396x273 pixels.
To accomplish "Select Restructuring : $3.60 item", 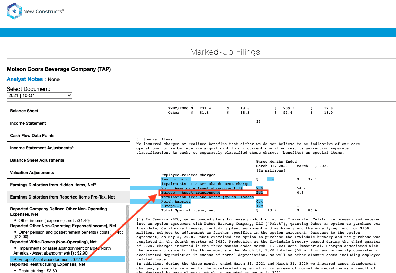I will 38,271.
